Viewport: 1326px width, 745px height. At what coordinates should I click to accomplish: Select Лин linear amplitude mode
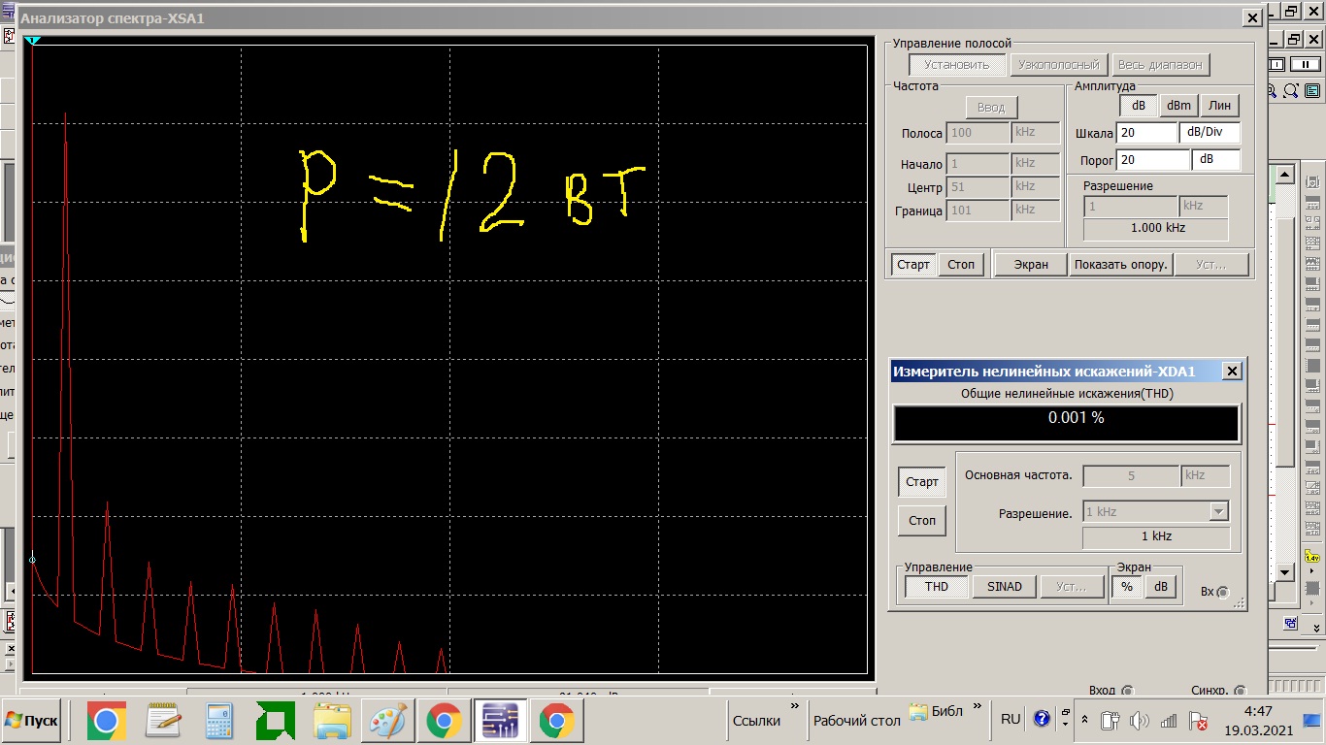coord(1219,106)
